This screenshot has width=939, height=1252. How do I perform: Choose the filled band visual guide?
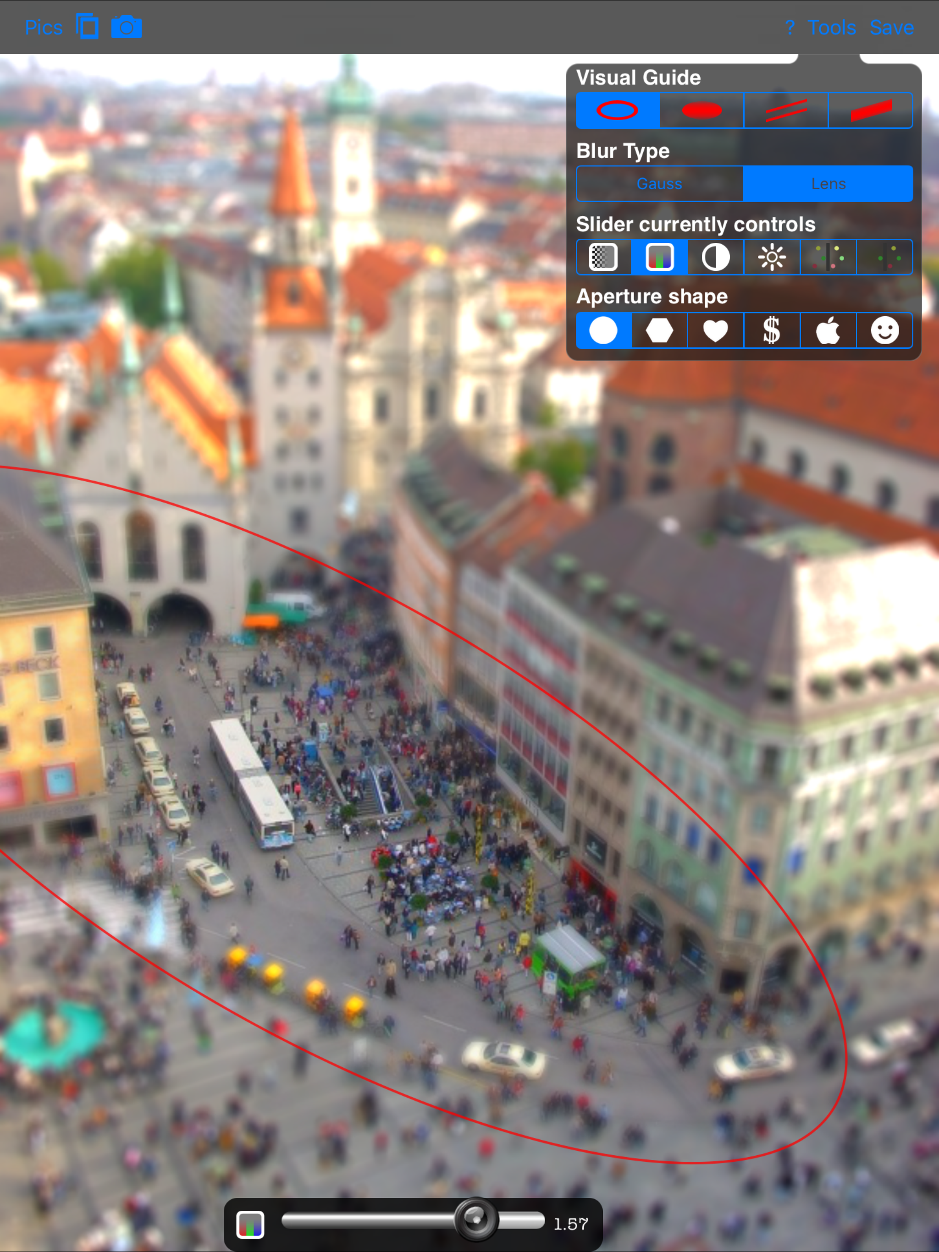click(871, 110)
